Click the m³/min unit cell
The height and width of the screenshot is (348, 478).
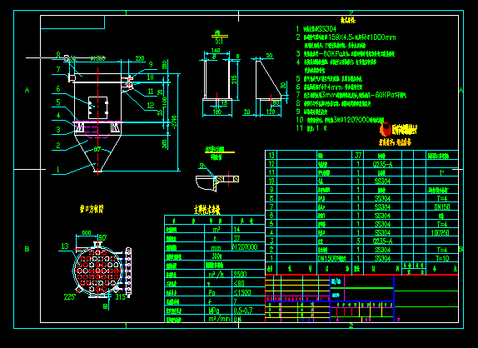click(x=219, y=319)
